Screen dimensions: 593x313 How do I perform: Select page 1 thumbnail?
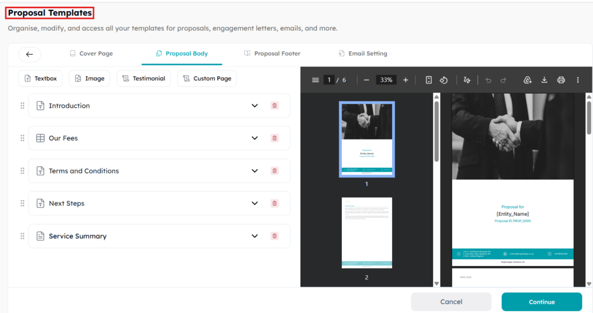[x=367, y=139]
